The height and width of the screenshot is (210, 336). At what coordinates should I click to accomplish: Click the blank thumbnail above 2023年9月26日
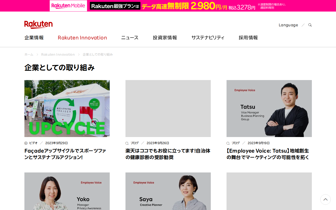(168, 108)
